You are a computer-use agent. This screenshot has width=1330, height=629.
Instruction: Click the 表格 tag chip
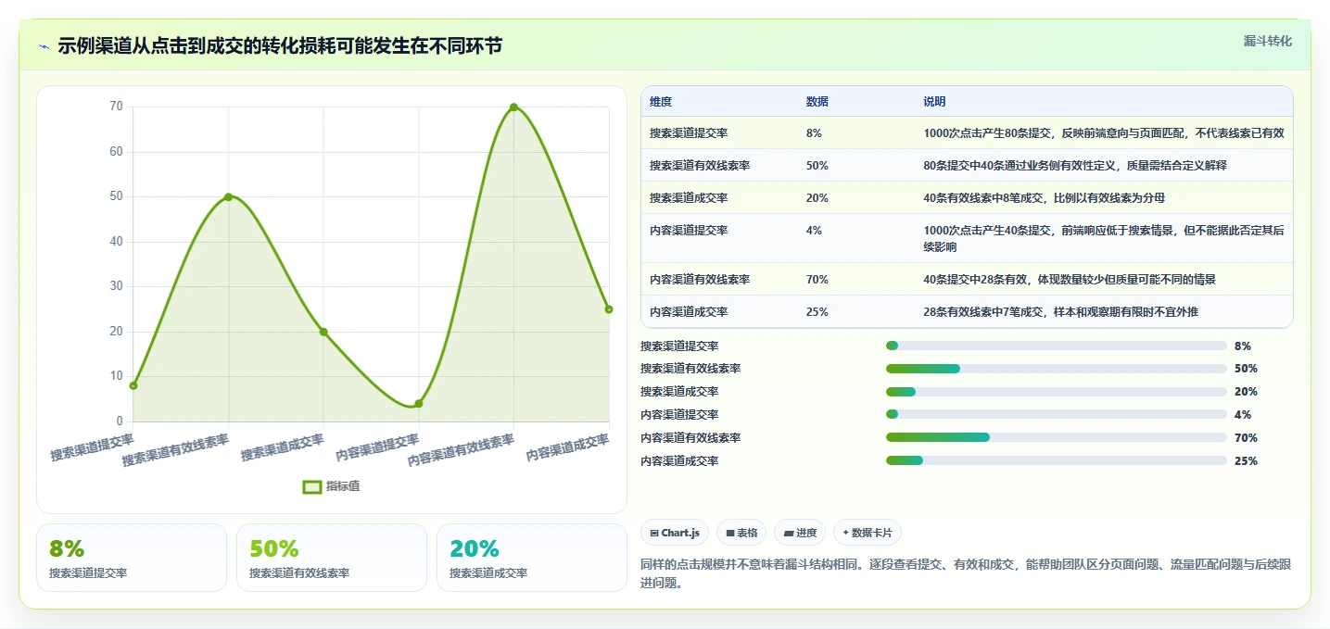click(x=741, y=533)
